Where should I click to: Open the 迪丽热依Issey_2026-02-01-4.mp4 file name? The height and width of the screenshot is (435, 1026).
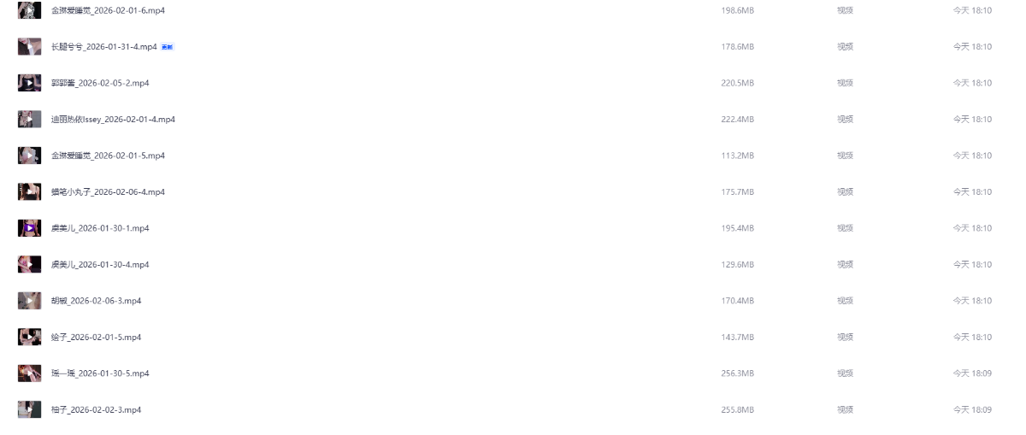pos(113,120)
